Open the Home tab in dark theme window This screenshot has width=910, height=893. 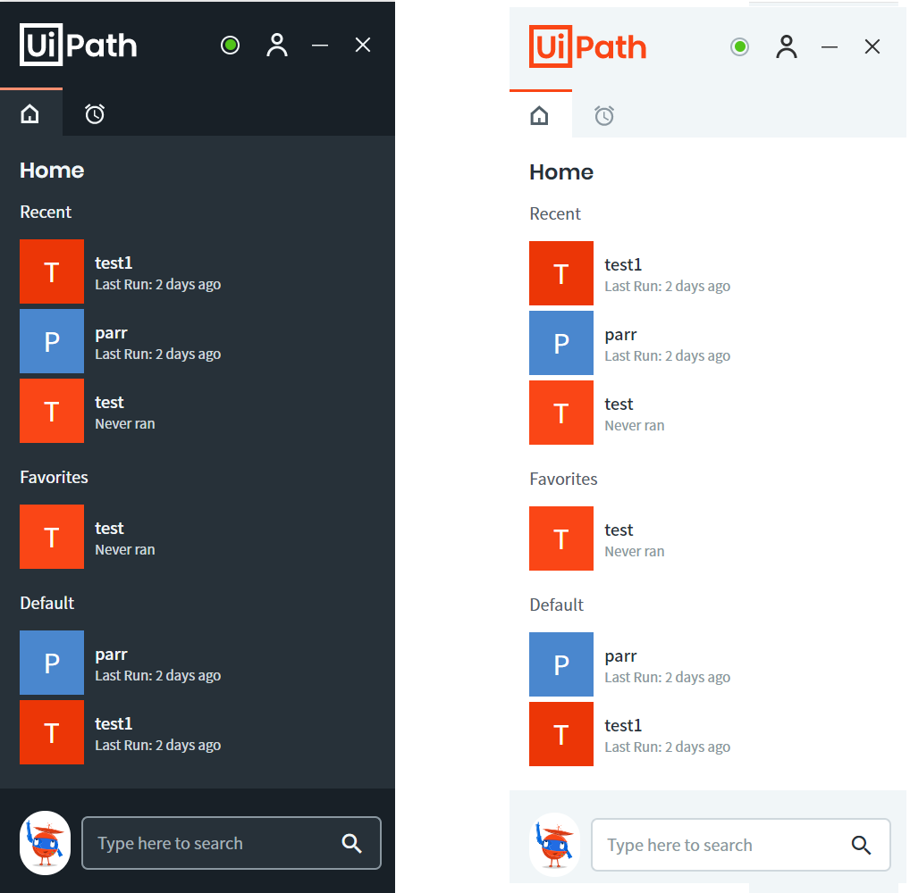30,113
